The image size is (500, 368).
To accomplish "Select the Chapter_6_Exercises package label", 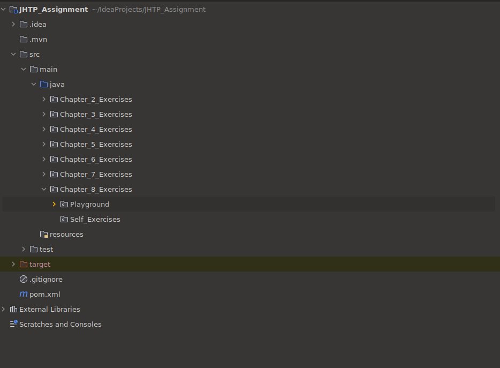I will (96, 159).
